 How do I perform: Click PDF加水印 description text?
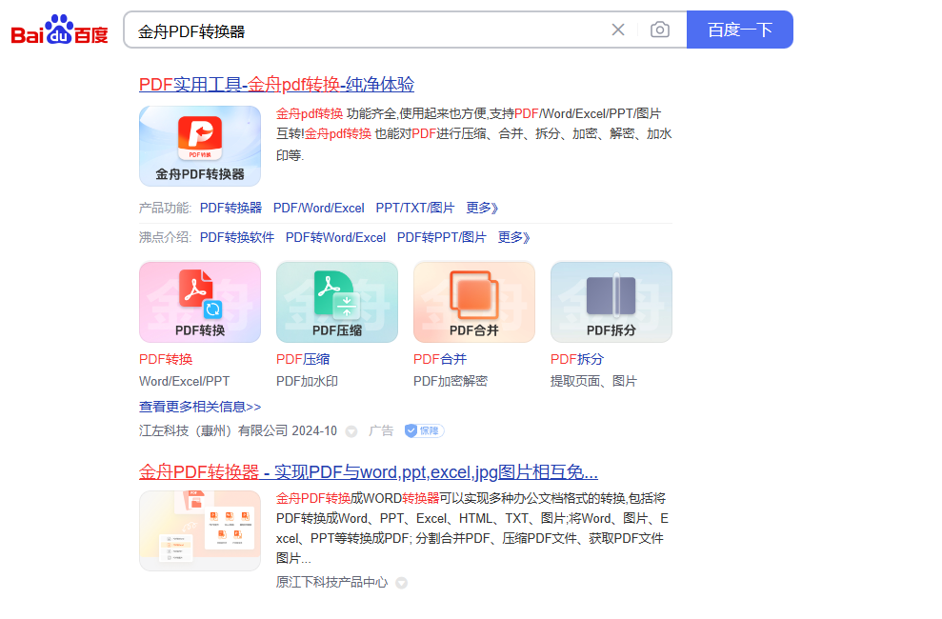click(307, 381)
